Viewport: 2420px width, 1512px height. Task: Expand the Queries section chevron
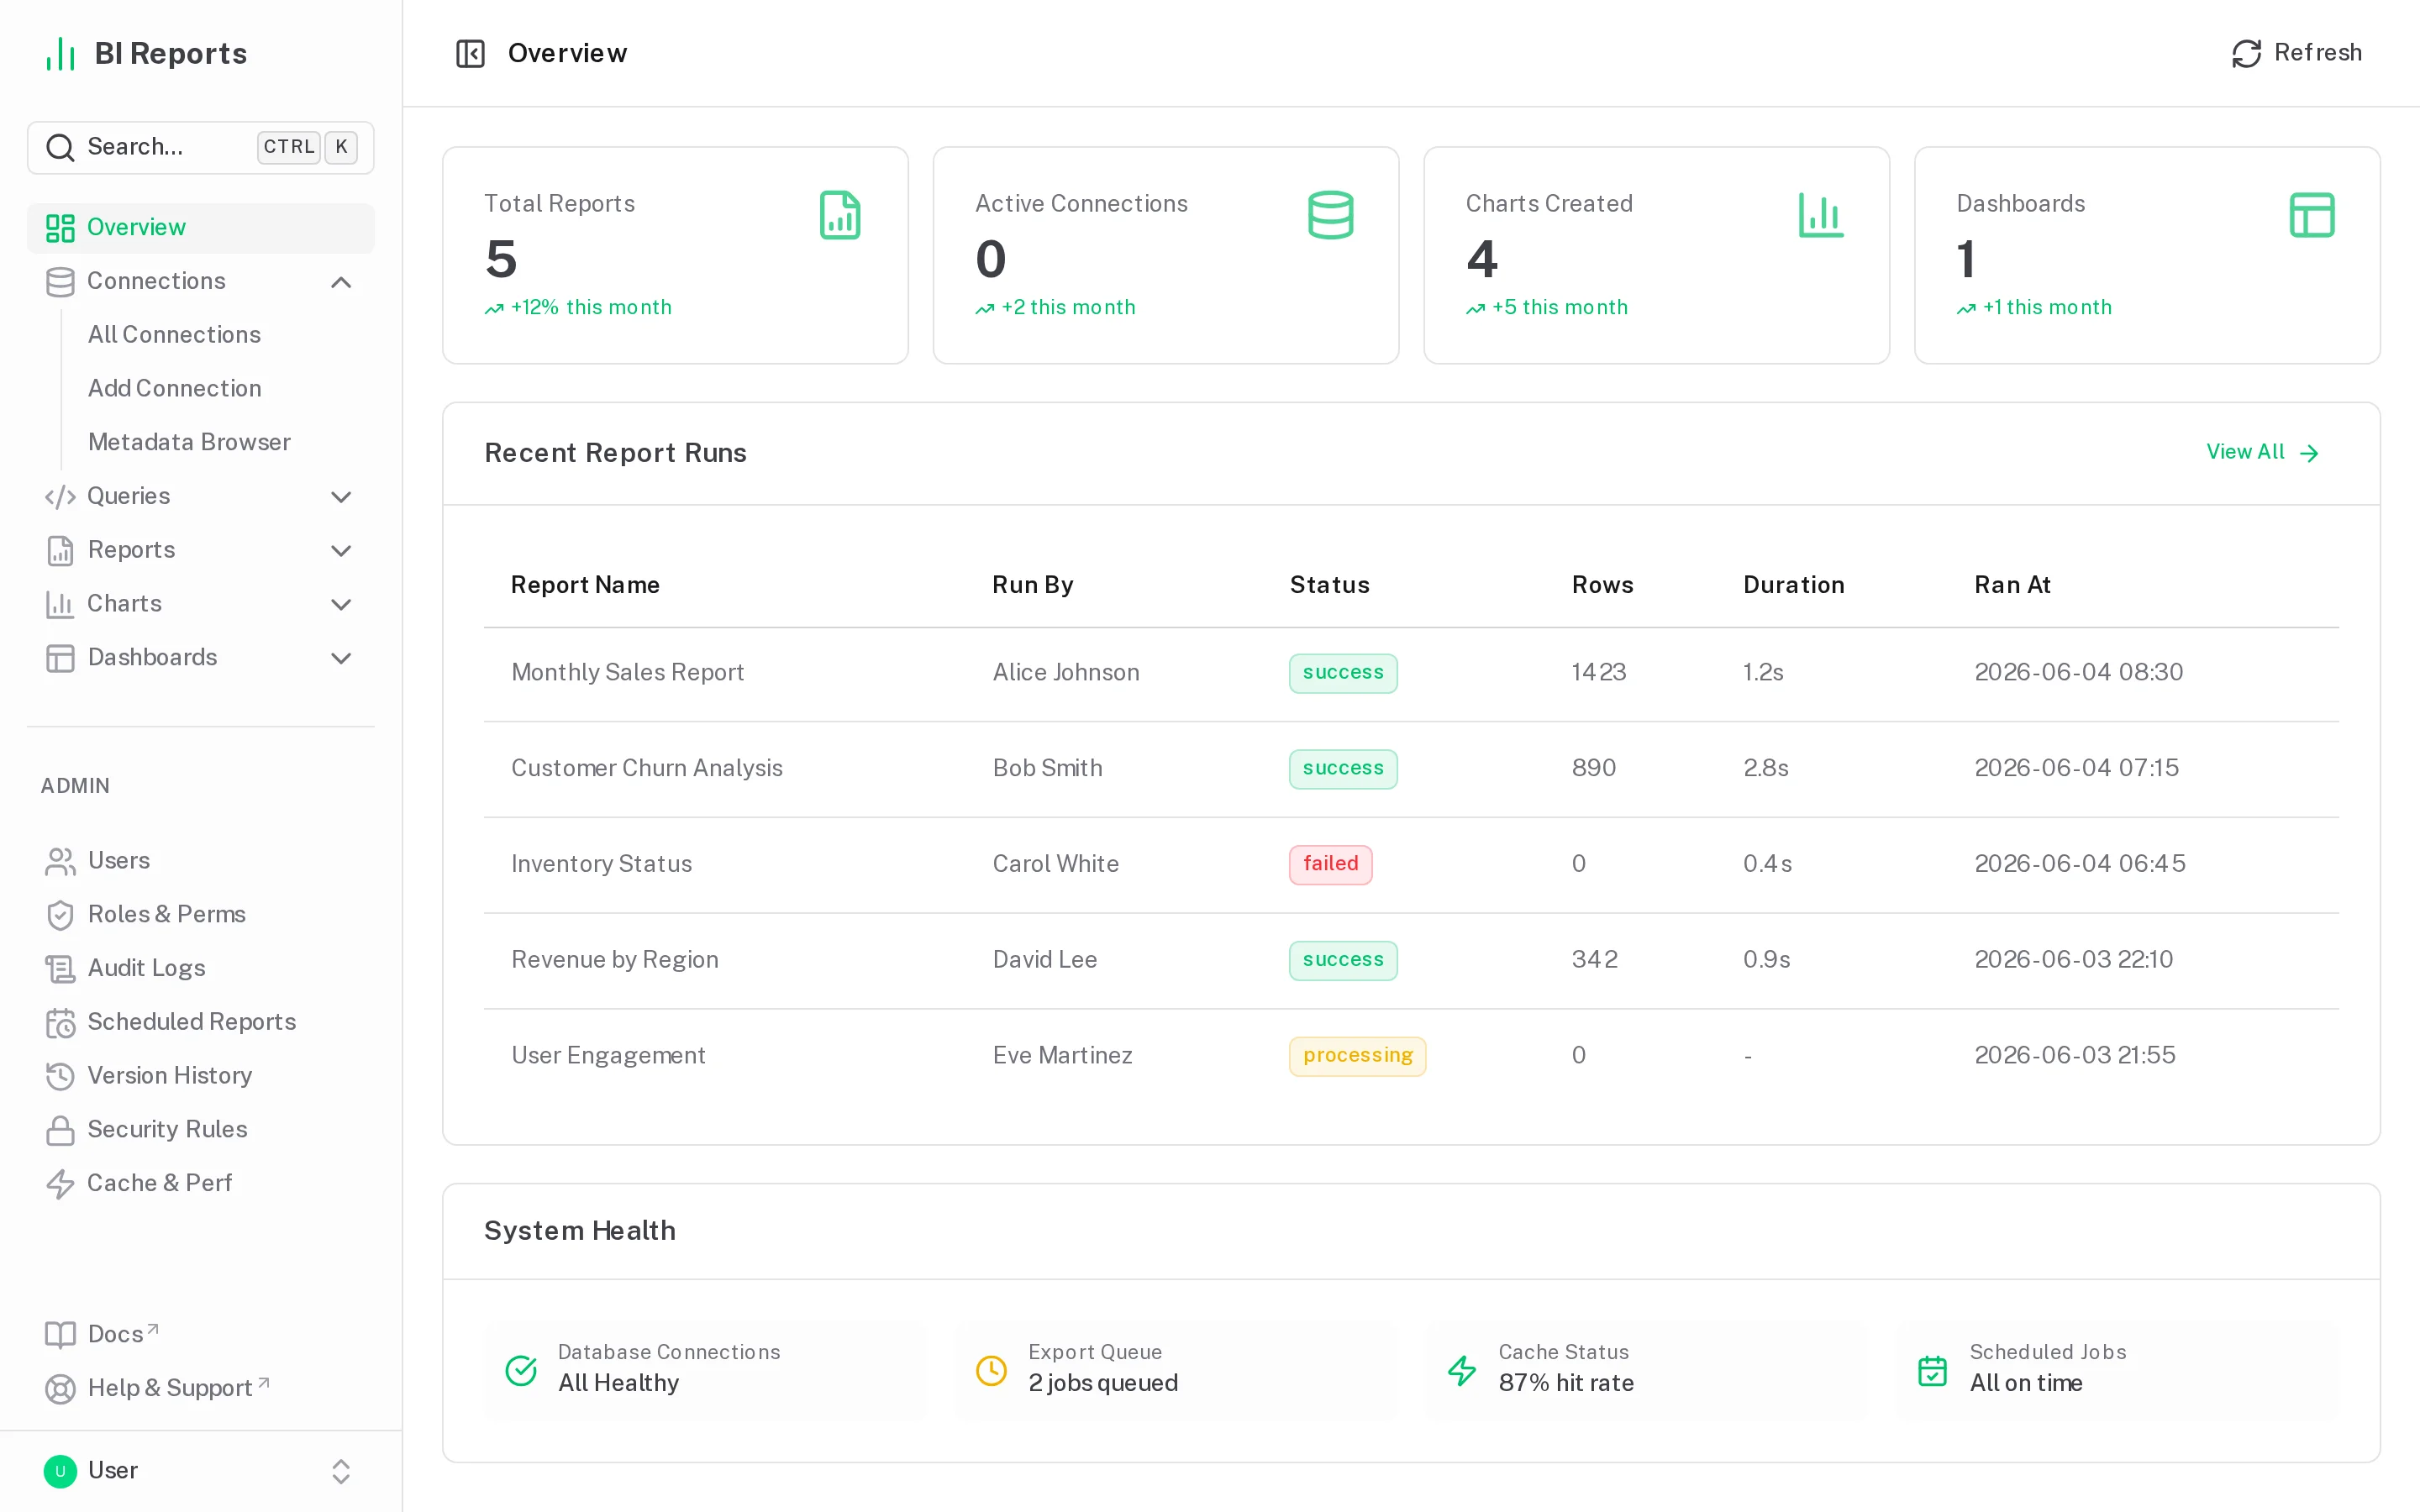341,497
